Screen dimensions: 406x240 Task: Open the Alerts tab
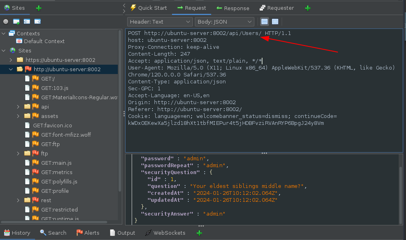(x=88, y=233)
